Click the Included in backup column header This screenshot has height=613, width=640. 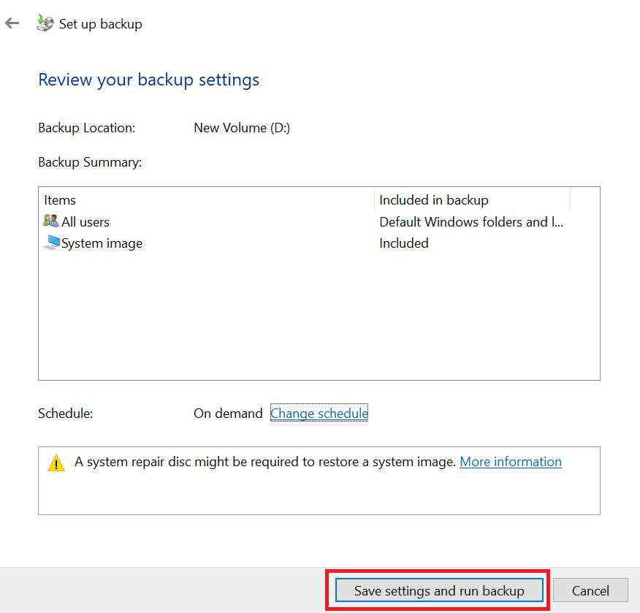(x=472, y=200)
